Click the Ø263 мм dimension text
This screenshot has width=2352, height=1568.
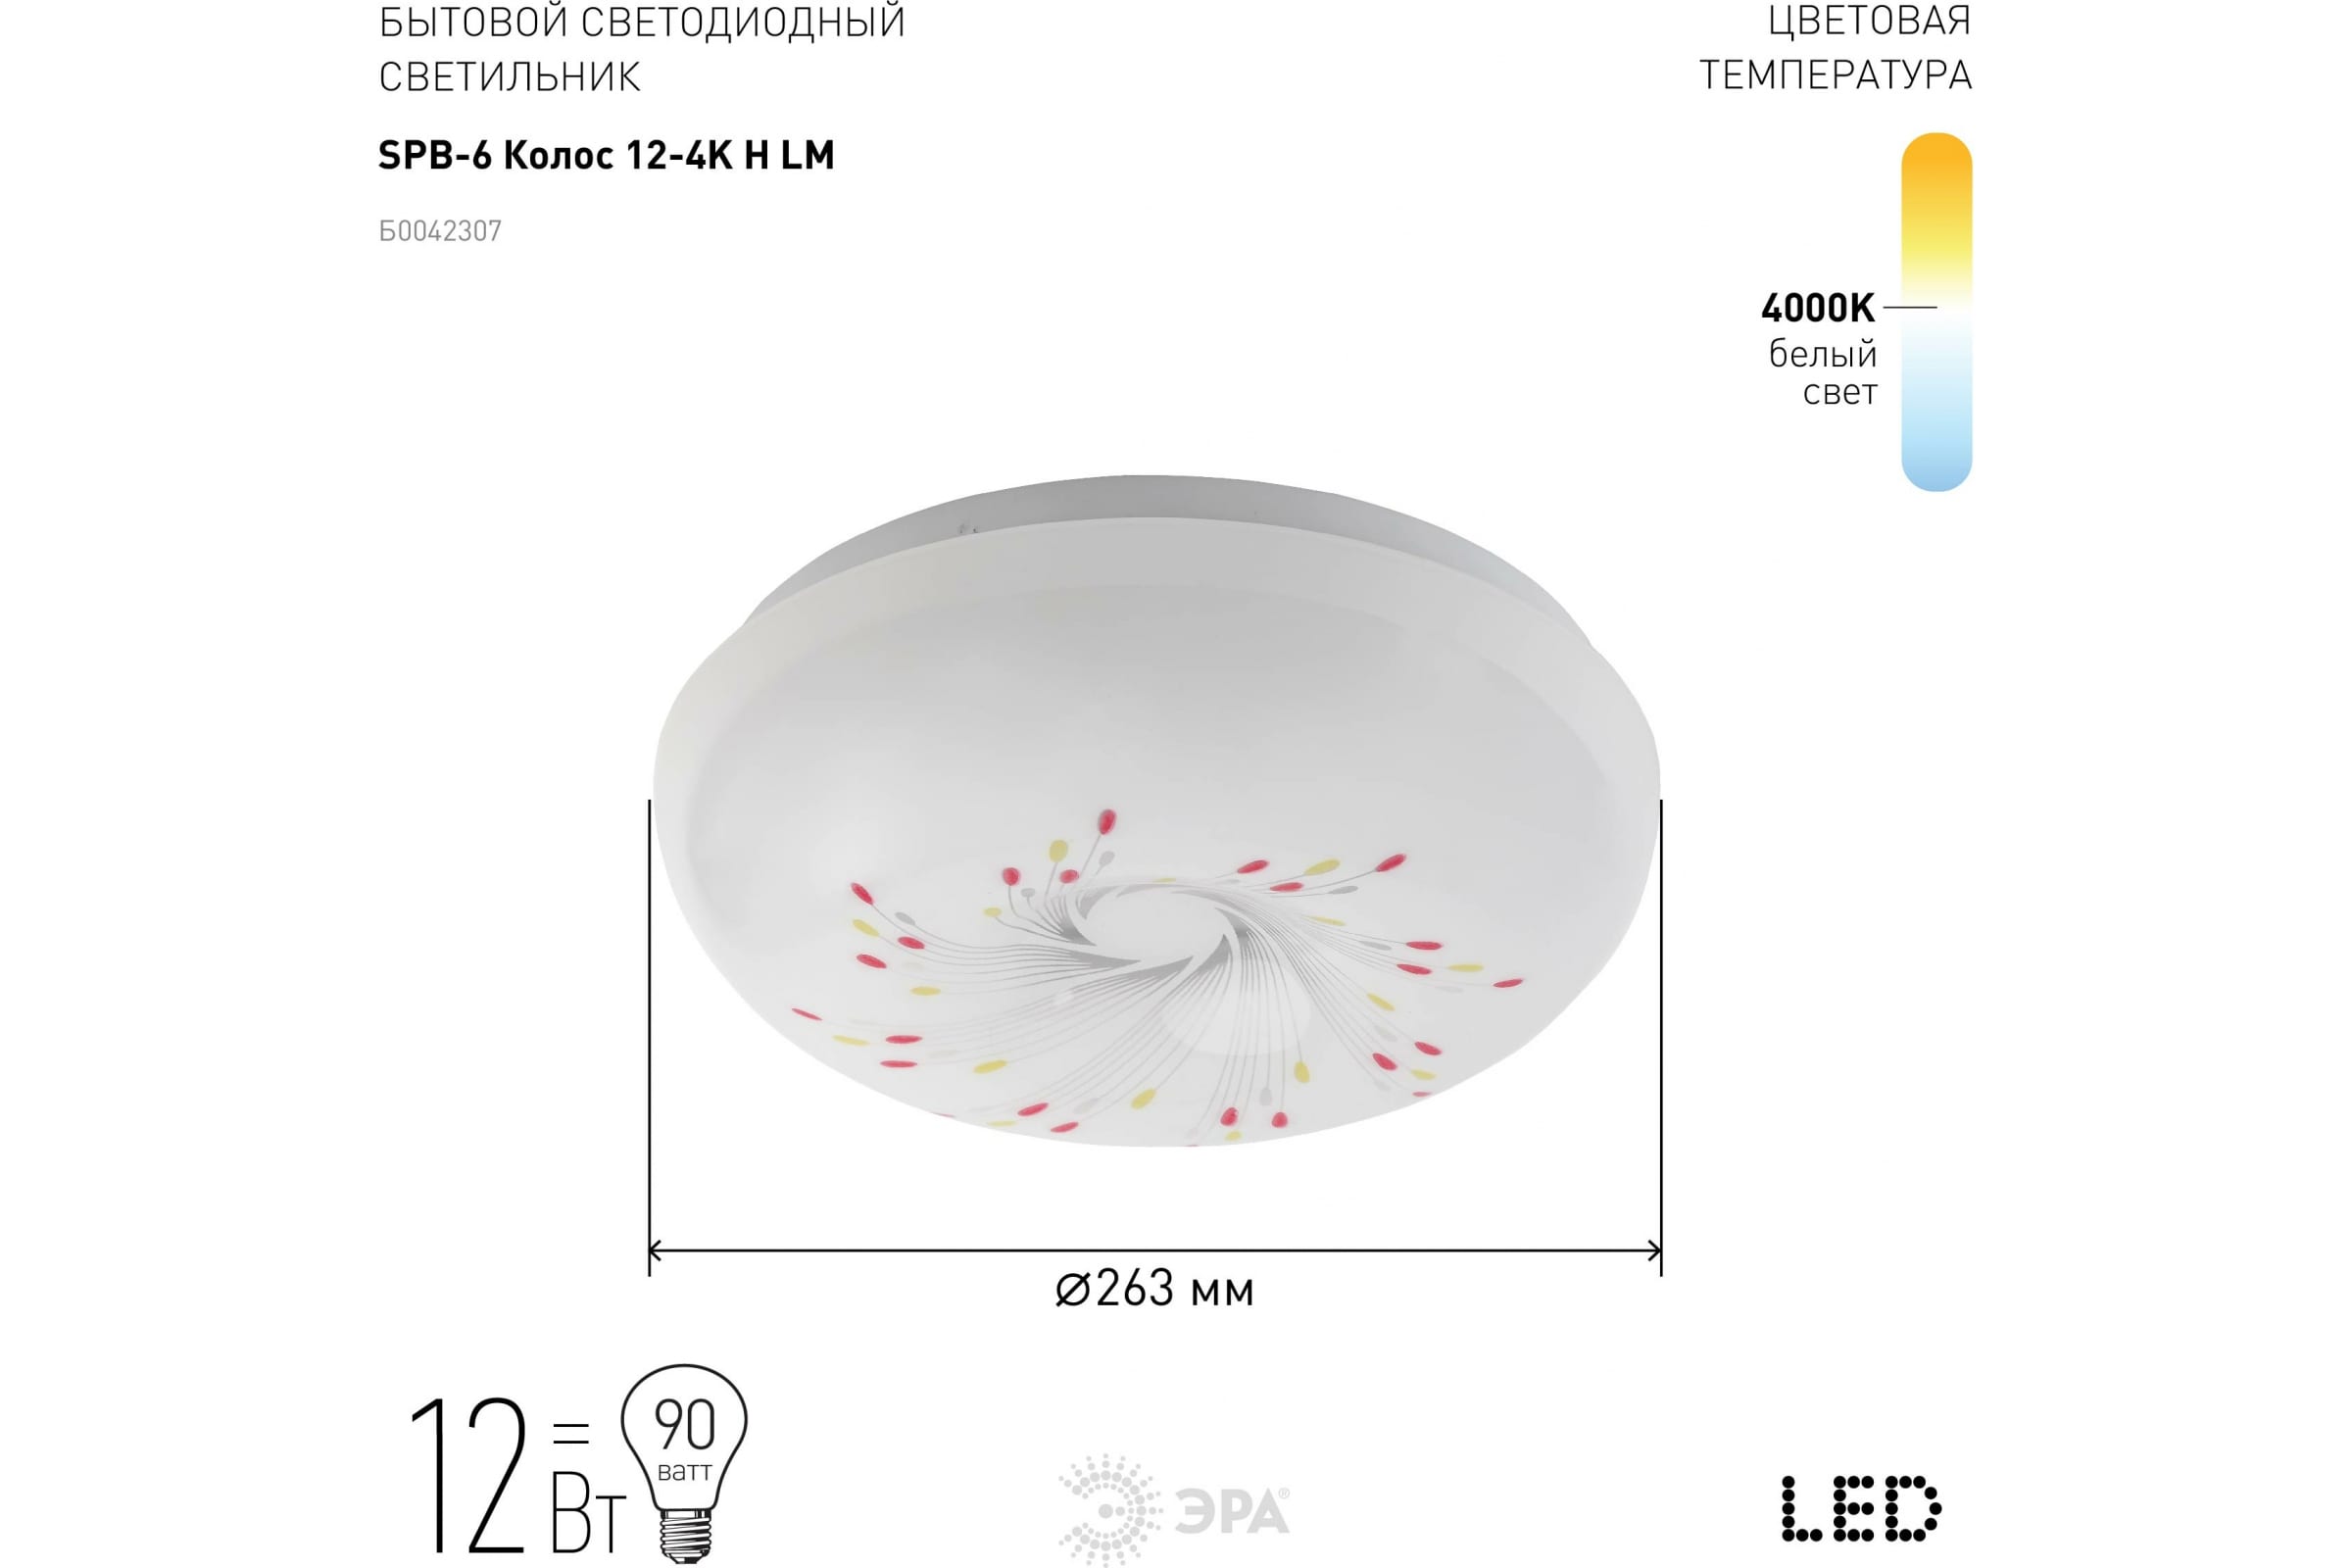click(x=1155, y=1290)
